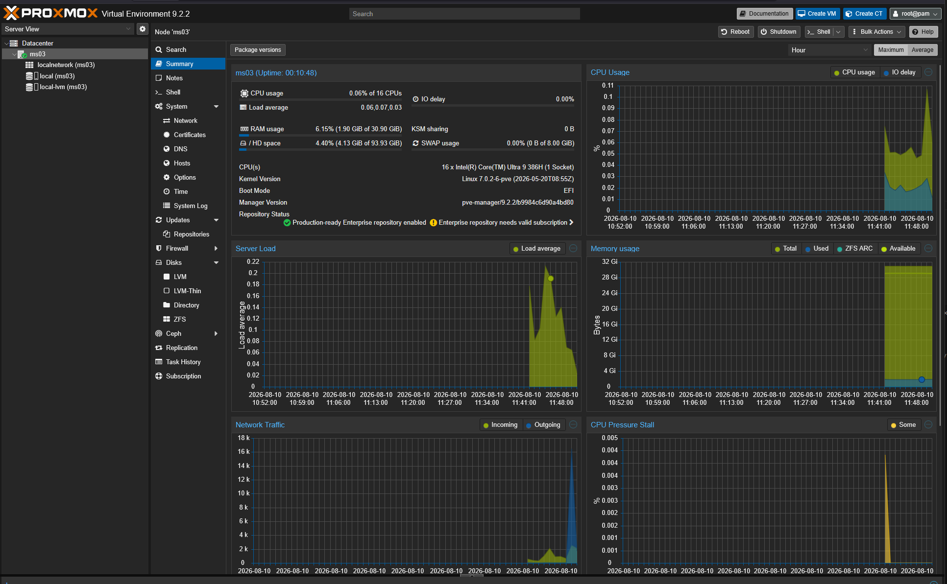
Task: Open the Help button
Action: (923, 32)
